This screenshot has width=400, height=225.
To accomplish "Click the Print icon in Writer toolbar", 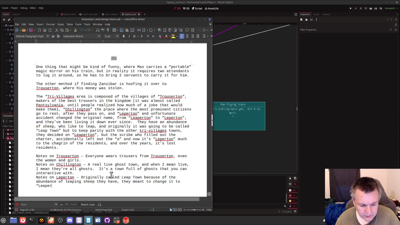I will (x=45, y=30).
